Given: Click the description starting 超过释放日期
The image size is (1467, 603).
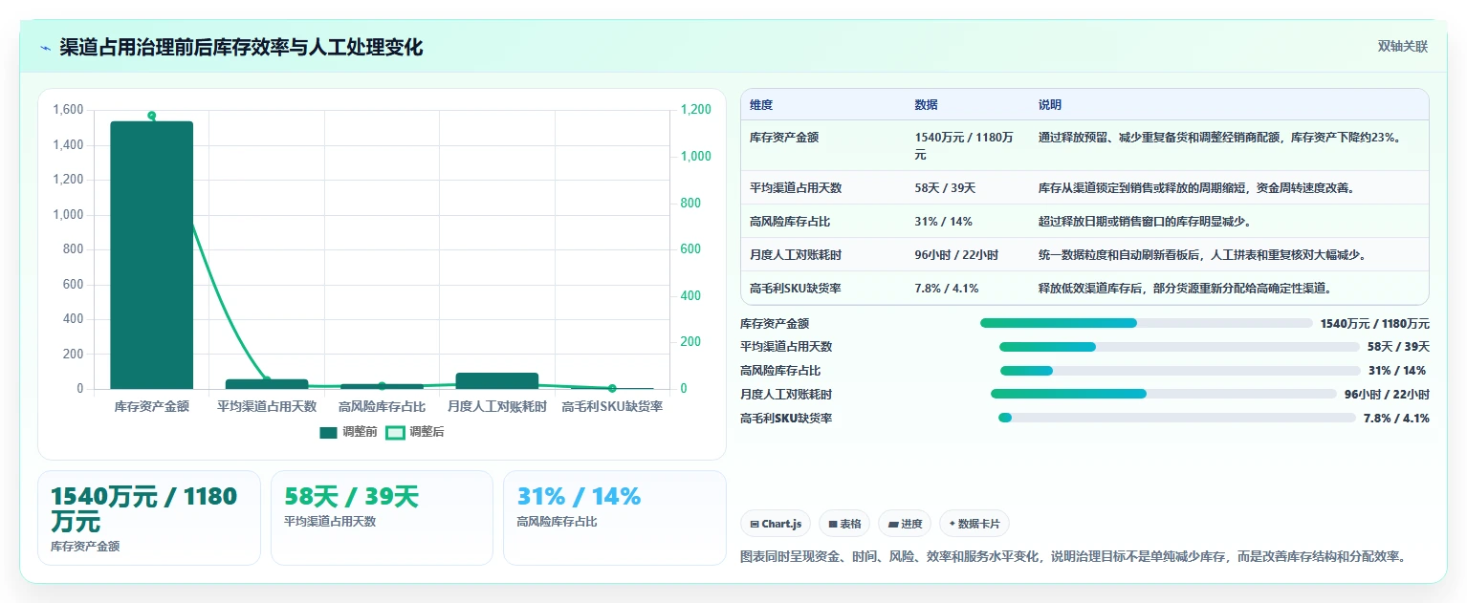Looking at the screenshot, I should tap(1145, 222).
